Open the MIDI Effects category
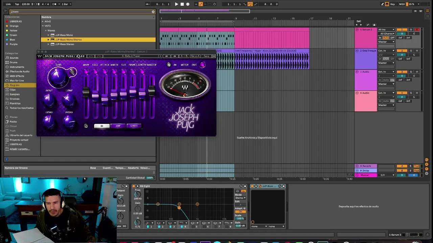The image size is (433, 243). 17,76
